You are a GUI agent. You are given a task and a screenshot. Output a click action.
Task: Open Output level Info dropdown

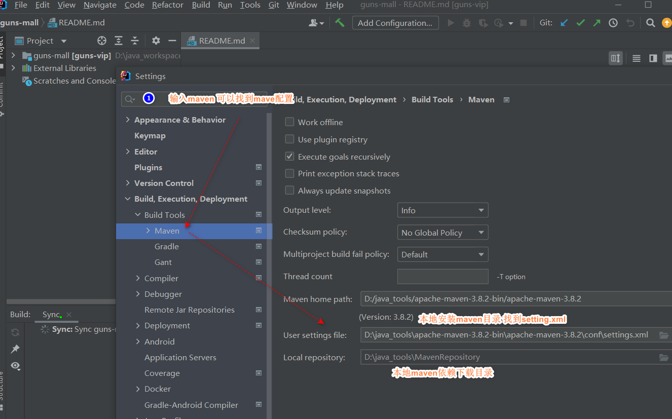[x=442, y=210]
